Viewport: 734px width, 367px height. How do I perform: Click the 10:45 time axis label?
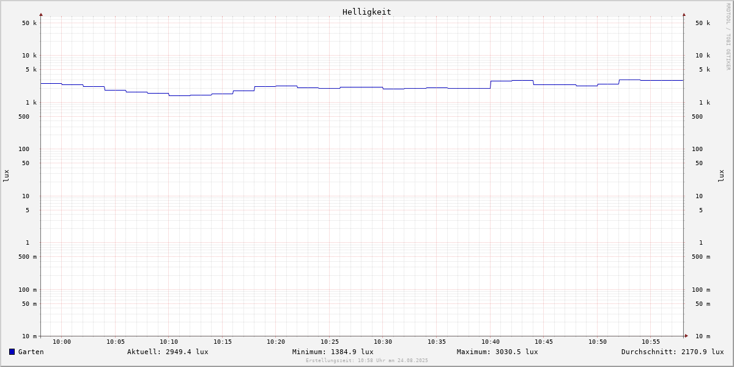544,342
